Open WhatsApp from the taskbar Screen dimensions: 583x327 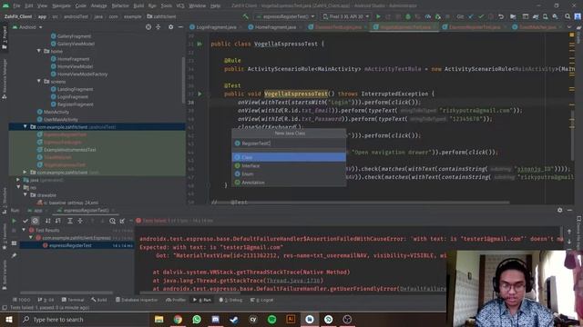pyautogui.click(x=197, y=319)
